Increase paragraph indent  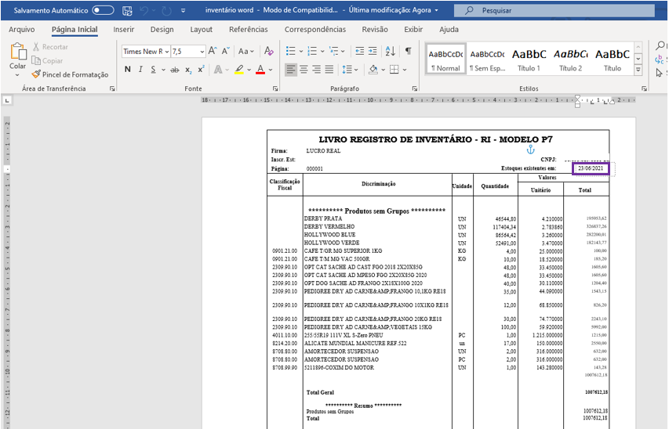pos(373,52)
